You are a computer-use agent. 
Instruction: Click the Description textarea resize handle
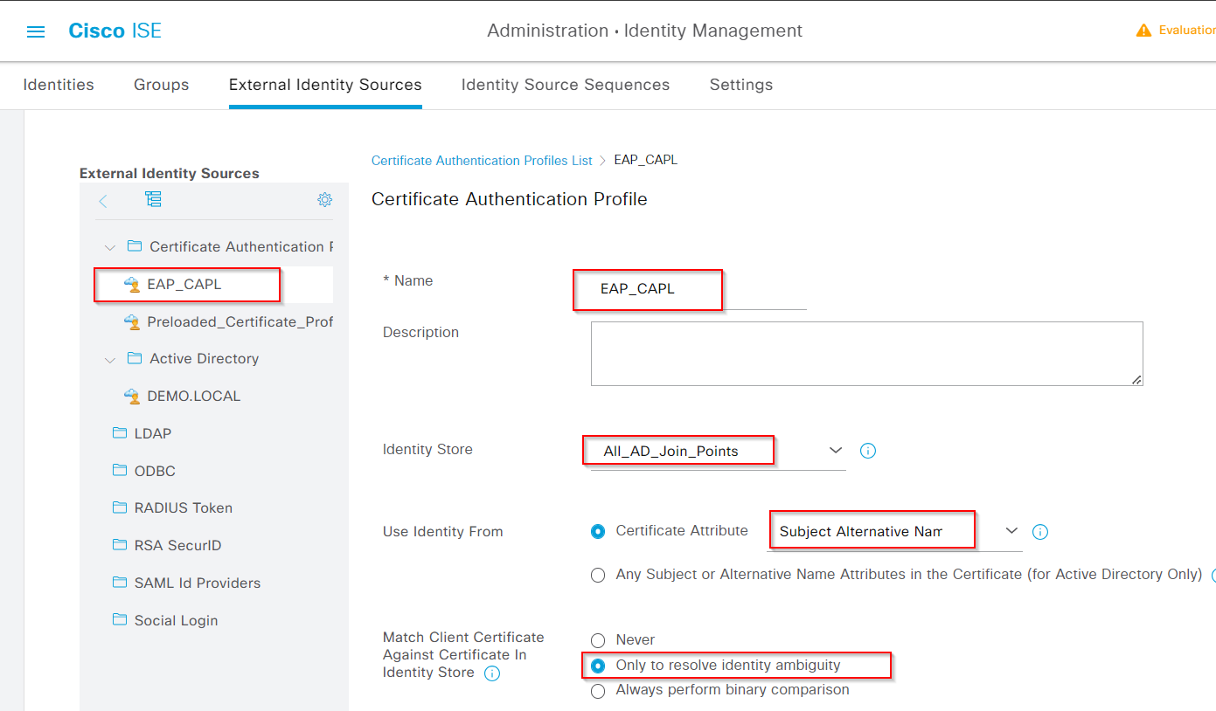1136,379
